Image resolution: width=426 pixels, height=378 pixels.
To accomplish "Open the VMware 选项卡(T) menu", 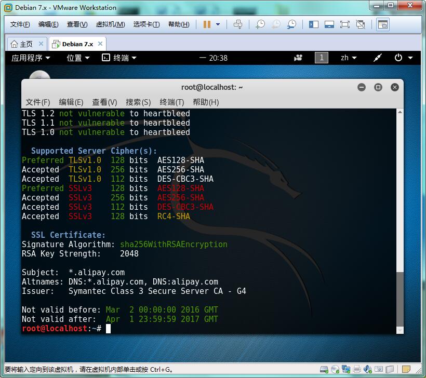I will click(147, 24).
